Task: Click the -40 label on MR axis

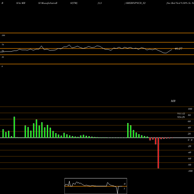Action: (x=189, y=152)
